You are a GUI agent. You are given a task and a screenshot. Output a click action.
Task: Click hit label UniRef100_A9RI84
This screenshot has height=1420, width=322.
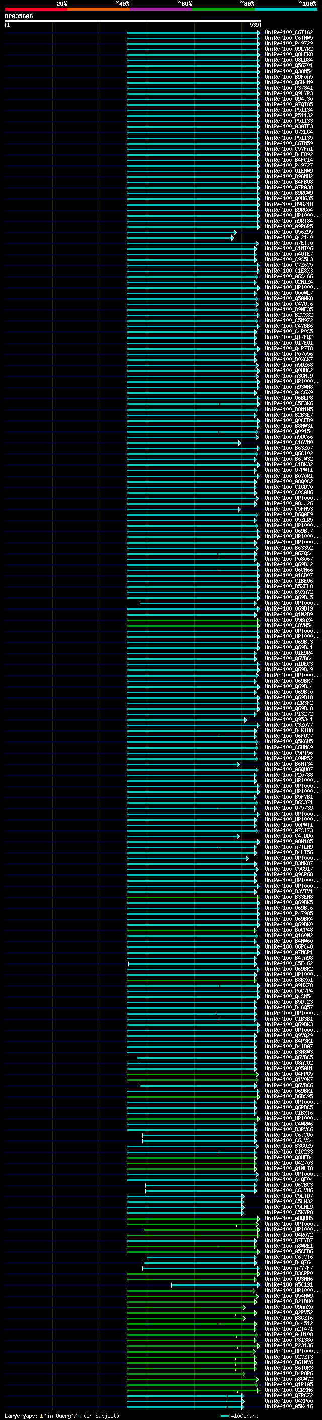289,221
